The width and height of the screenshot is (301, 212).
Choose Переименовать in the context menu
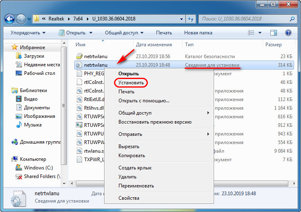click(x=136, y=186)
